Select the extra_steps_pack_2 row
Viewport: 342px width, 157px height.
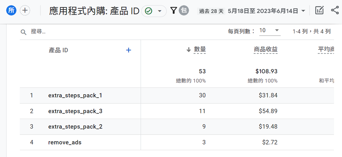[177, 127]
